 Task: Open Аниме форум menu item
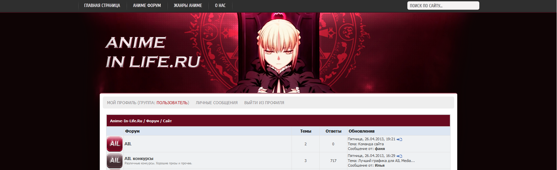tap(147, 6)
